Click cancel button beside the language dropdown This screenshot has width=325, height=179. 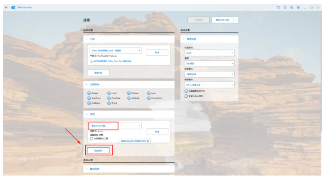click(157, 132)
